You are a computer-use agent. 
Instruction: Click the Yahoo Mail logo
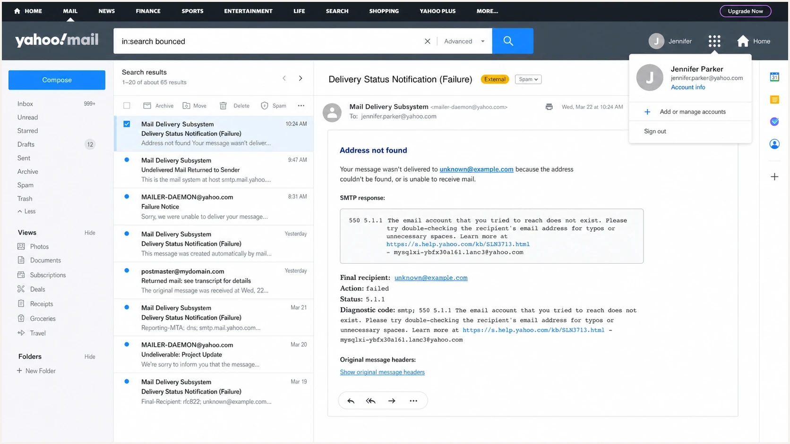point(57,40)
